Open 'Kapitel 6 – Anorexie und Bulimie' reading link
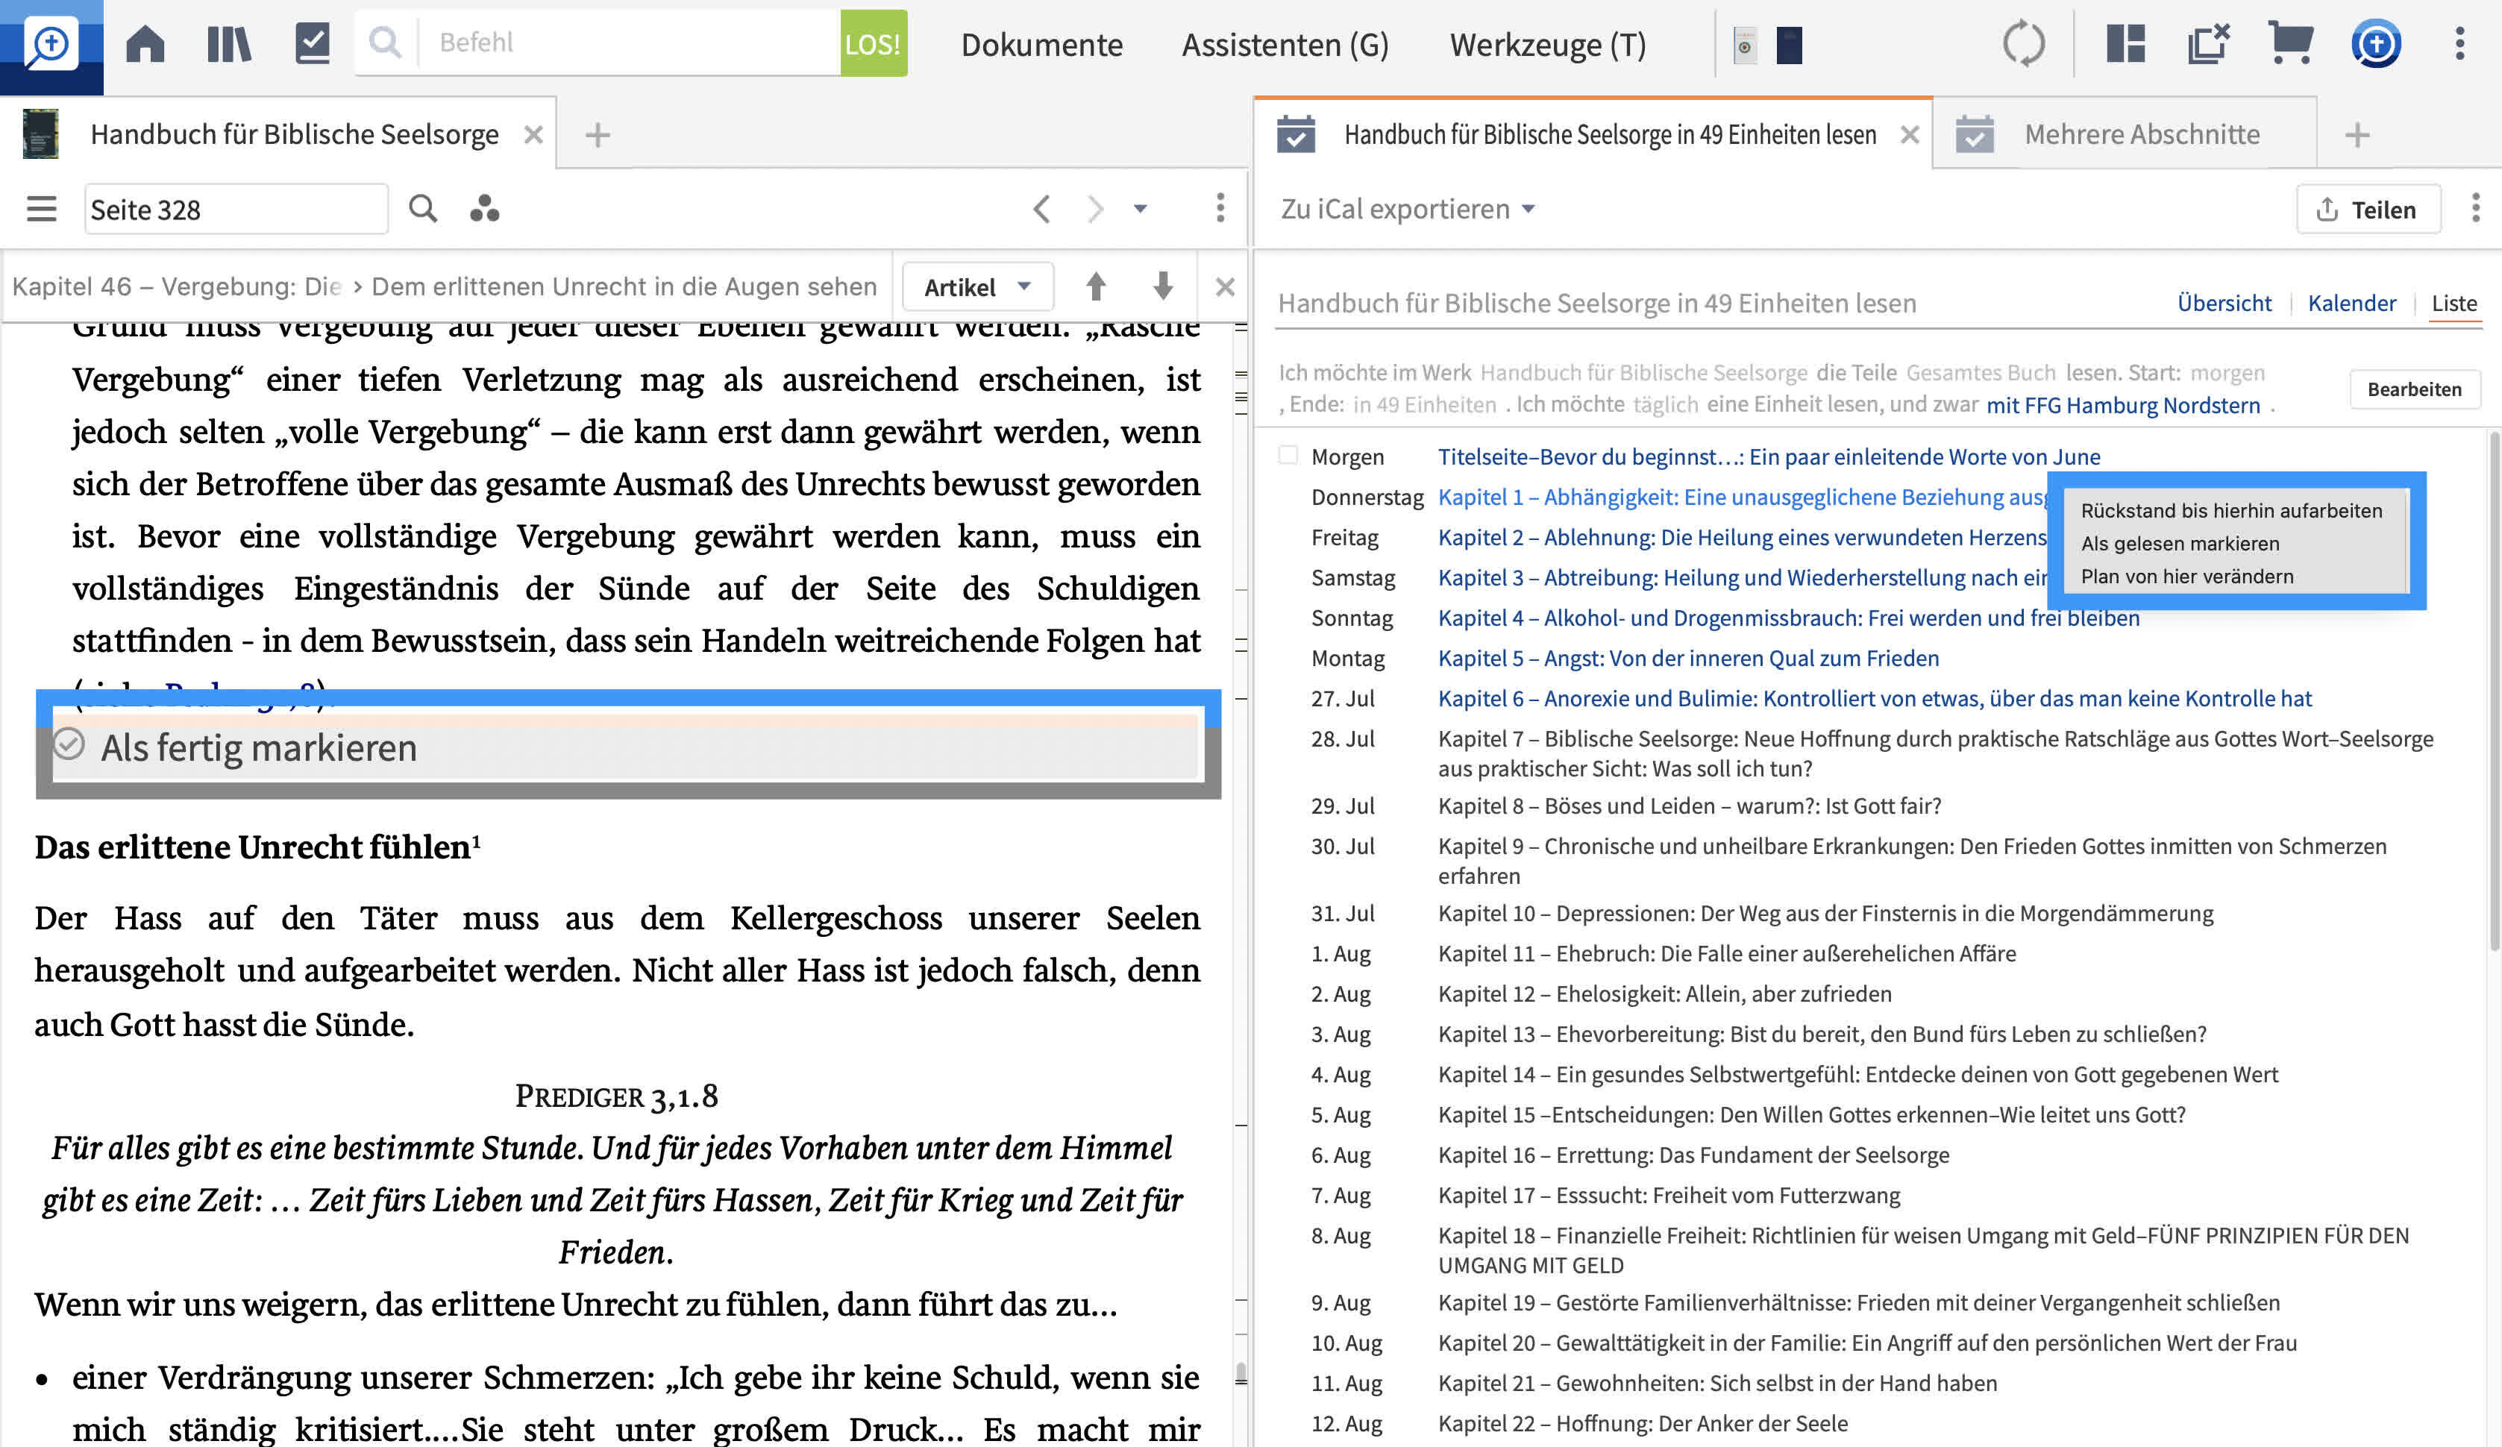 [x=1875, y=697]
